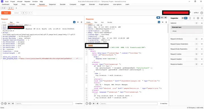This screenshot has height=109, width=204.
Task: Open response search help icon
Action: [x=87, y=104]
